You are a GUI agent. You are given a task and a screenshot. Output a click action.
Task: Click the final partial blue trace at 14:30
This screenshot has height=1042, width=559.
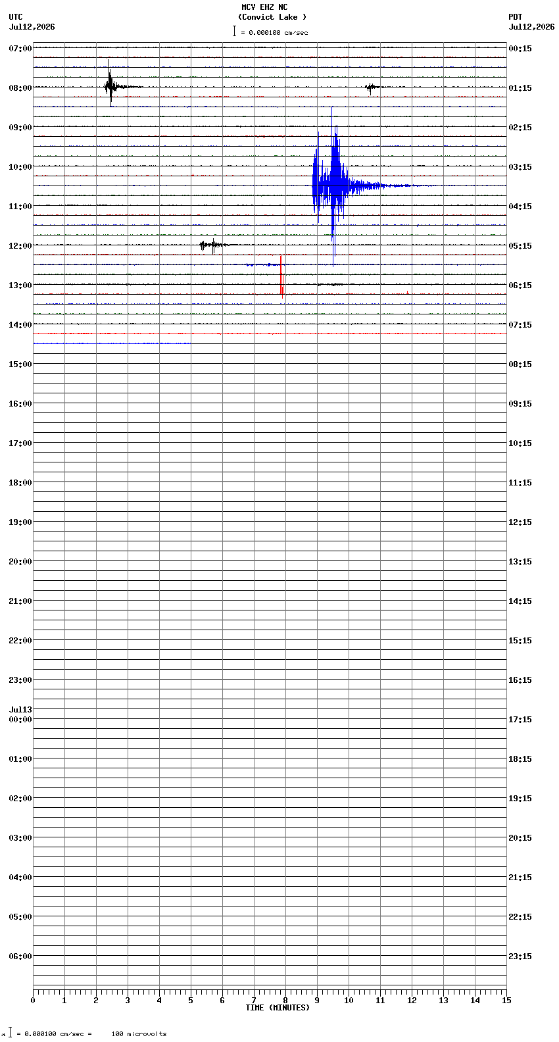pos(112,343)
